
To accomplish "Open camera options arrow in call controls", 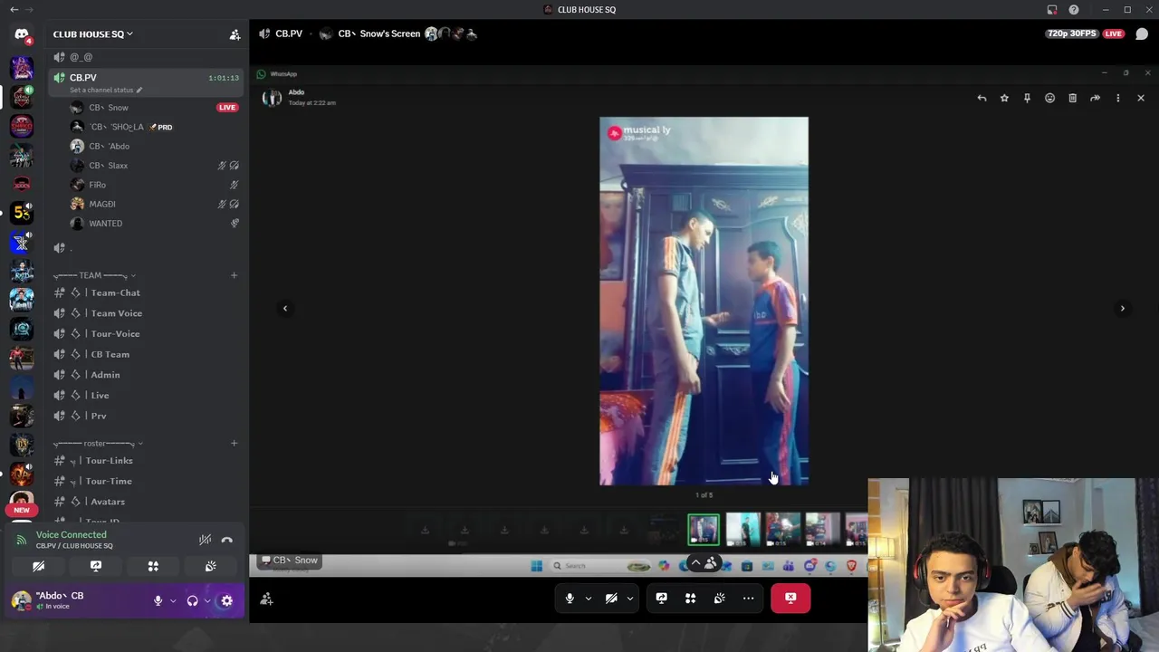I will pos(629,599).
